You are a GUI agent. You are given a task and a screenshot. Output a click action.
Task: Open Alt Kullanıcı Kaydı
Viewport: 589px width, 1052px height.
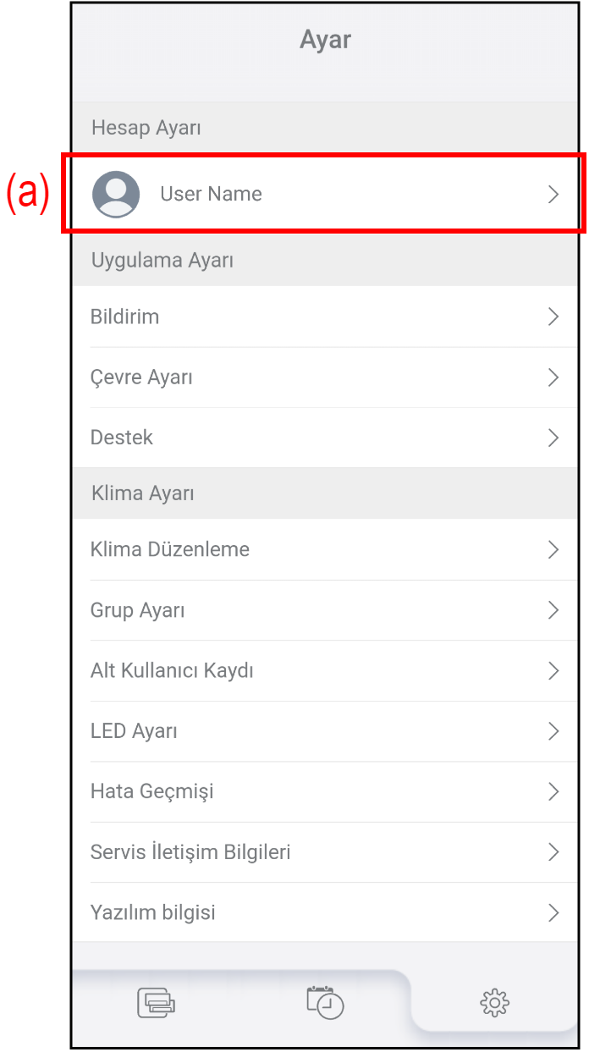point(172,671)
